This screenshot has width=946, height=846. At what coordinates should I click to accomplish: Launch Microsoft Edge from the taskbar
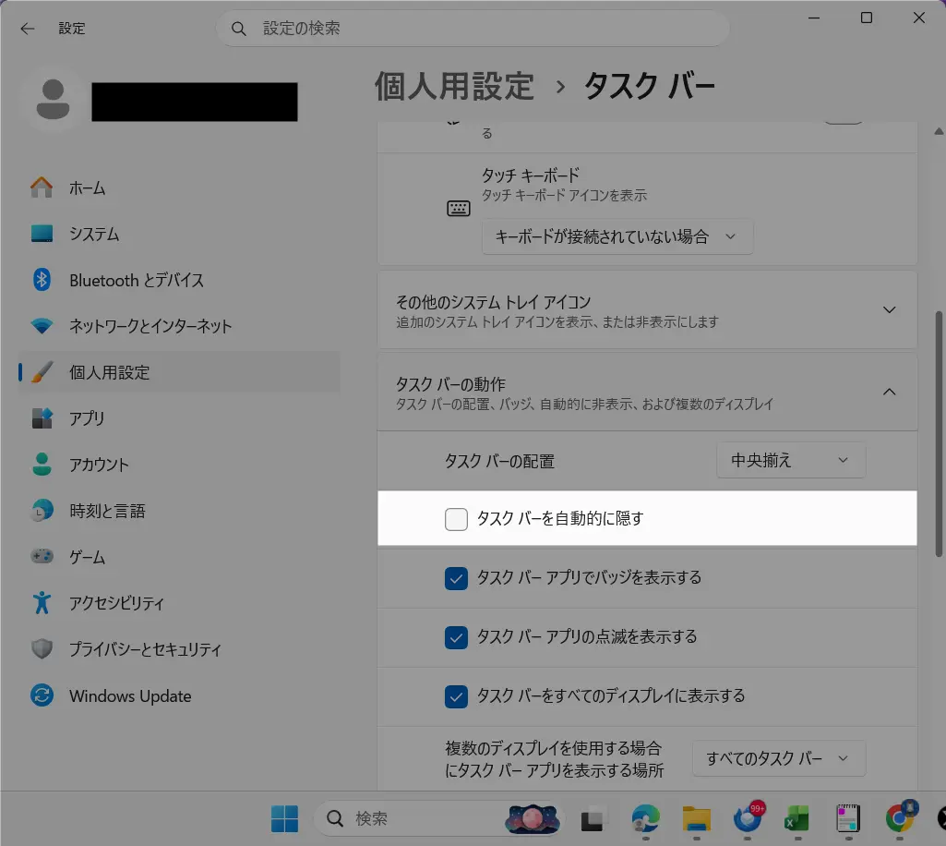(645, 818)
